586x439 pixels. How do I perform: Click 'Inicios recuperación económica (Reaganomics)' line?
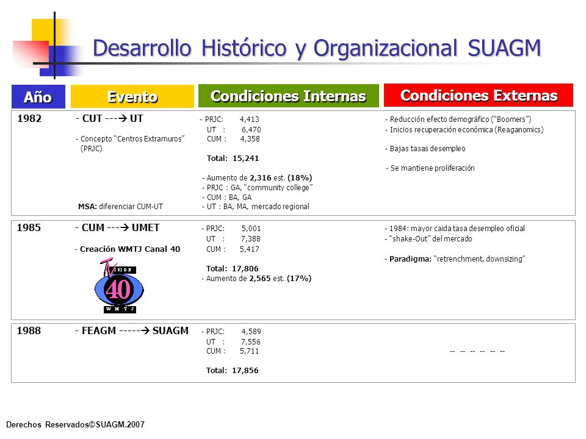click(x=464, y=129)
